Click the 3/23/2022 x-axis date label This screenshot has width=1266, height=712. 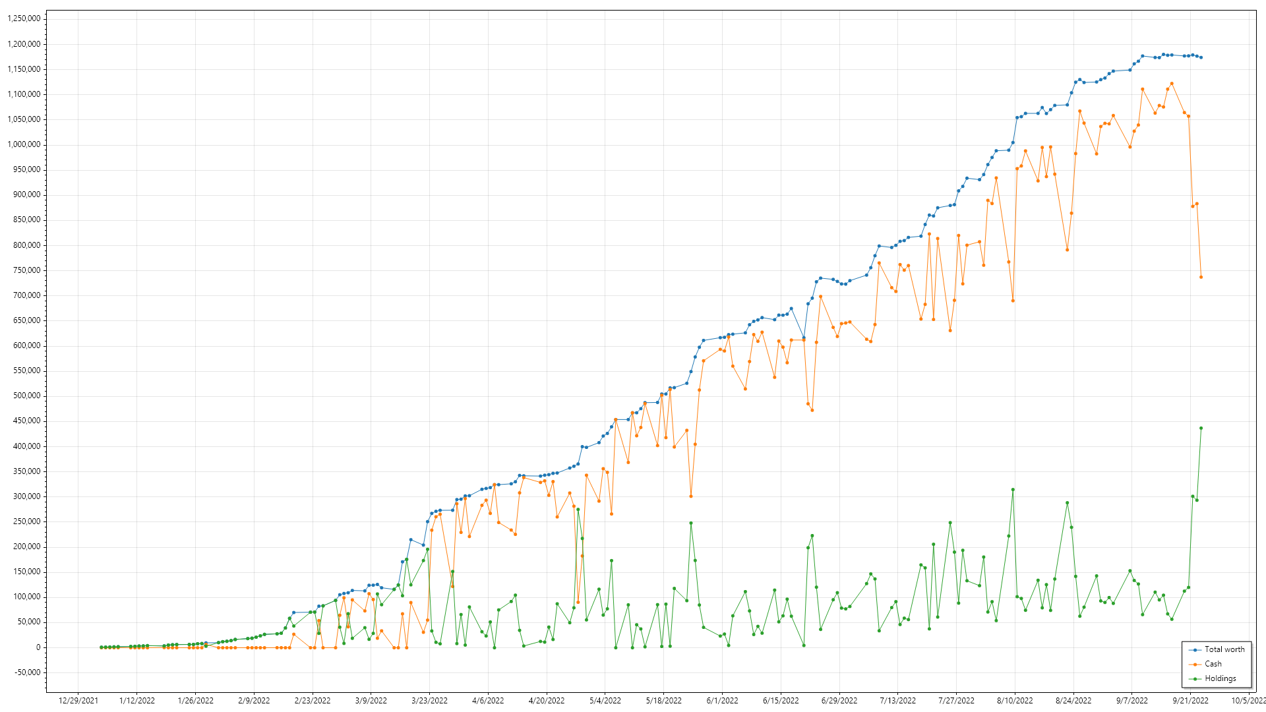[429, 700]
